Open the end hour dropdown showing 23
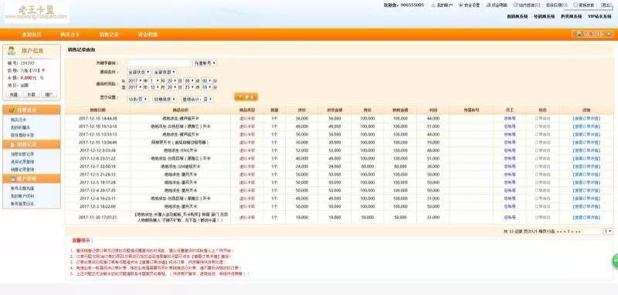 (x=189, y=87)
